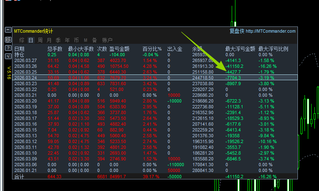Select the 2026.03.26 date row

pyautogui.click(x=155, y=66)
